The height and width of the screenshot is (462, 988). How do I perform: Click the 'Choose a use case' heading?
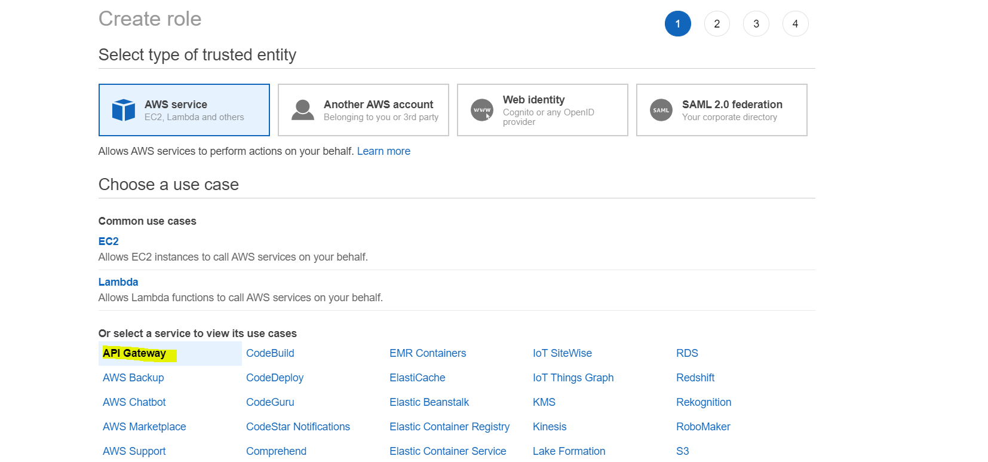pos(168,185)
